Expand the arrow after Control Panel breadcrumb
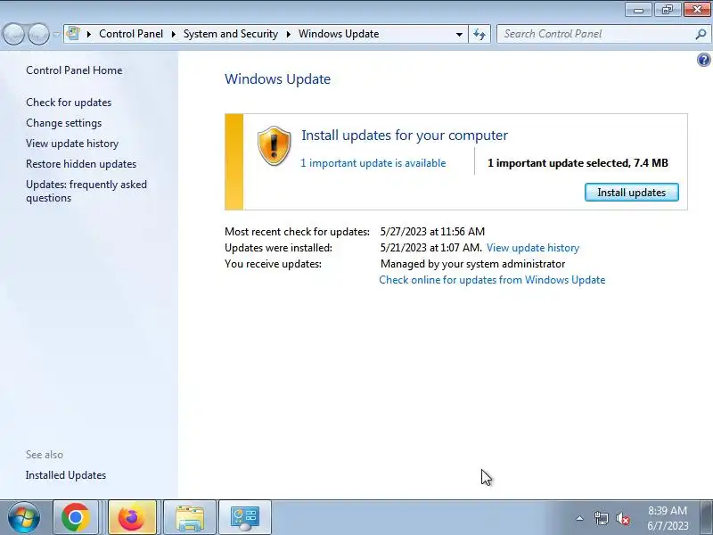The image size is (713, 535). pyautogui.click(x=173, y=34)
